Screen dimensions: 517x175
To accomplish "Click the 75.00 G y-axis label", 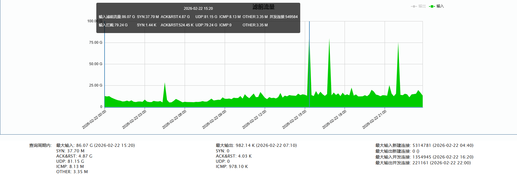I will point(96,43).
